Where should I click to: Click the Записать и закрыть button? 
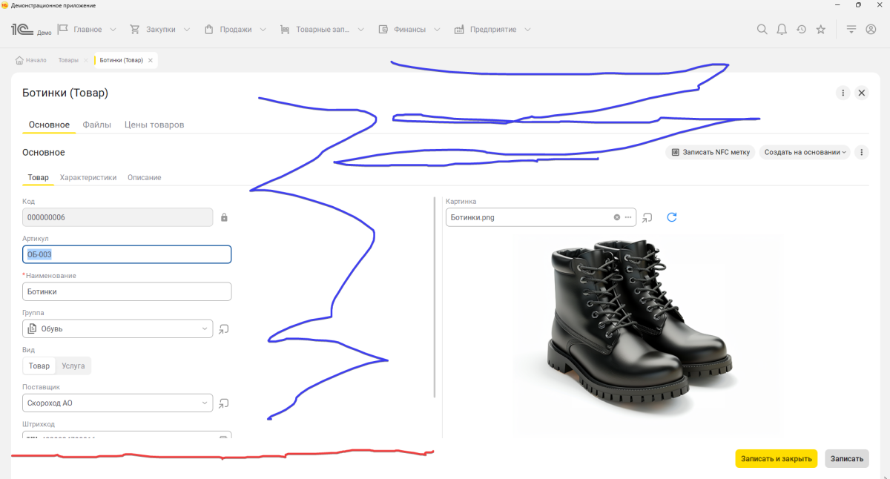(x=776, y=459)
